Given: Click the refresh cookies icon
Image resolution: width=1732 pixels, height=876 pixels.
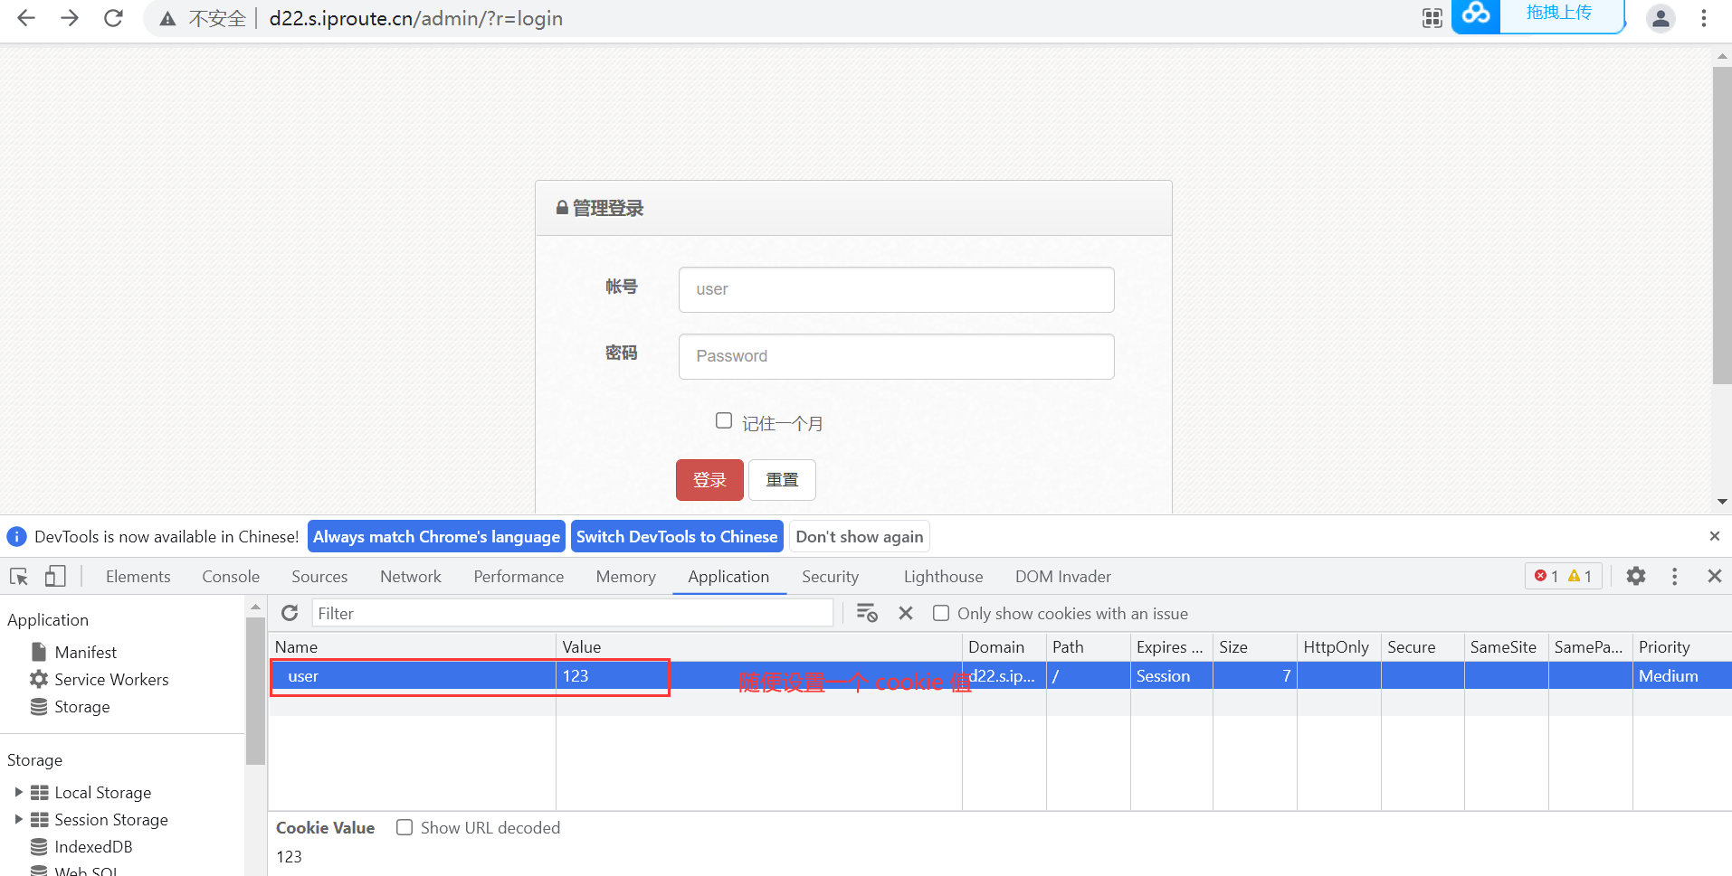Looking at the screenshot, I should 290,613.
